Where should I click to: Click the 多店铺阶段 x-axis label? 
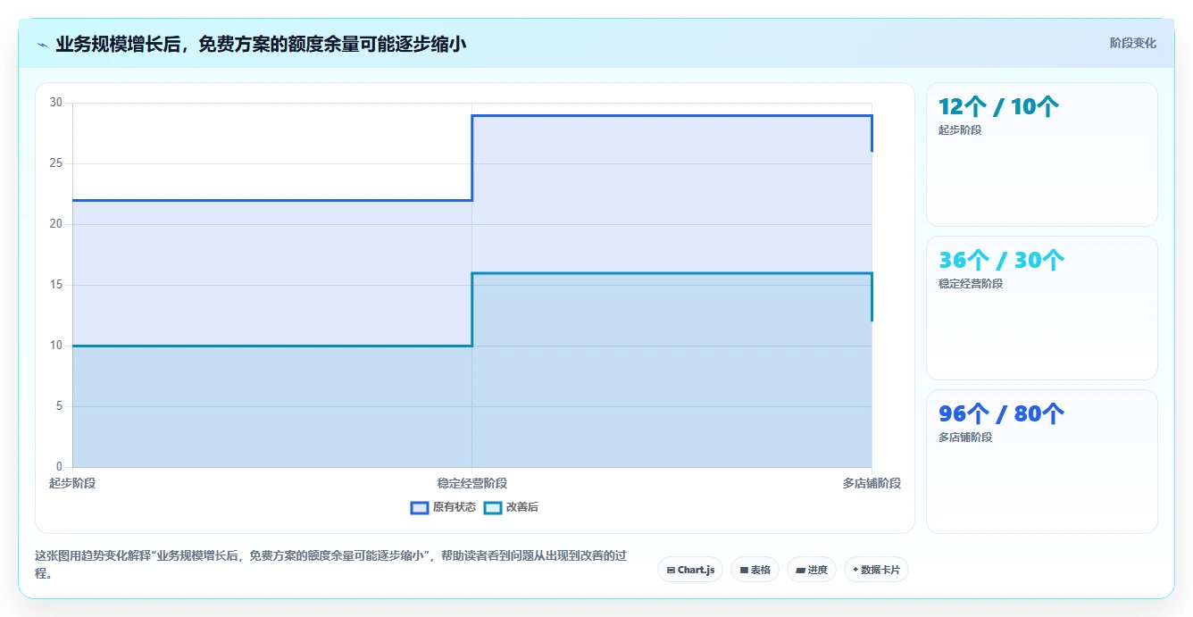tap(872, 483)
